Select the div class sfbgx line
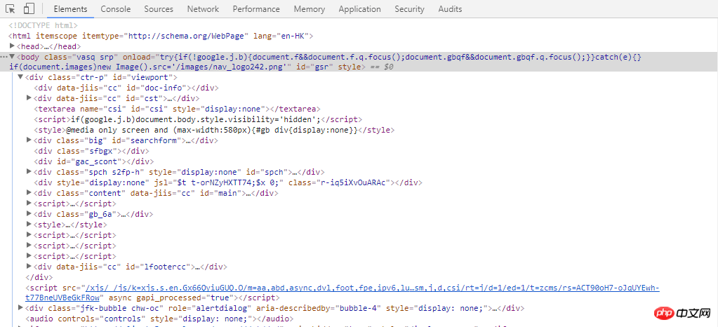718x327 pixels. (x=91, y=151)
